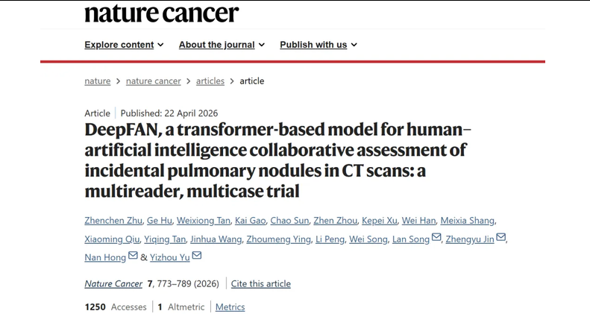The image size is (590, 314).
Task: Click author Kepei Xu's name
Action: click(379, 220)
